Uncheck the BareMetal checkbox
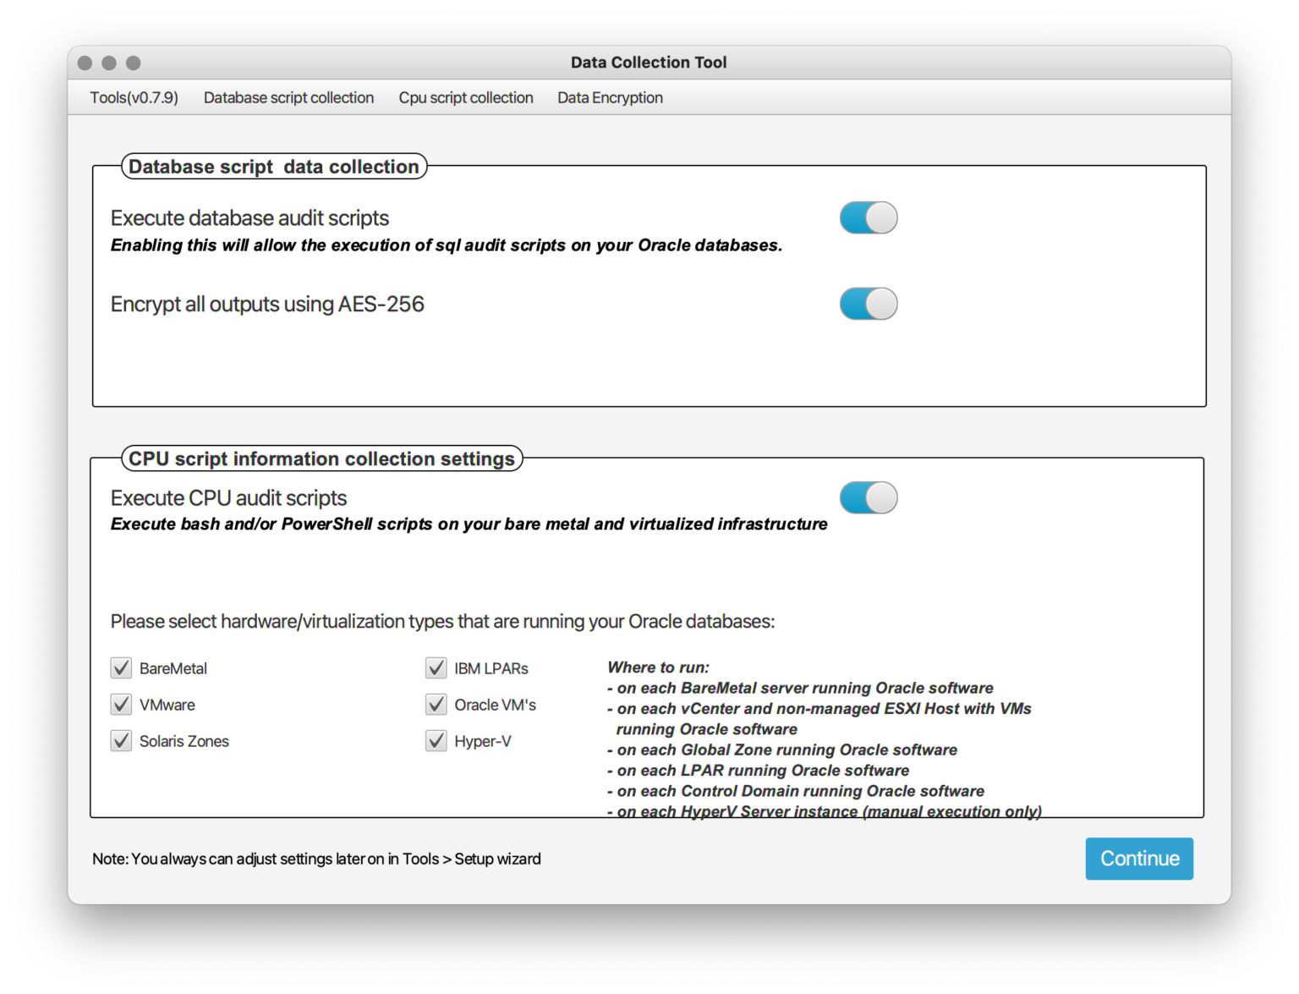The image size is (1299, 994). coord(121,667)
